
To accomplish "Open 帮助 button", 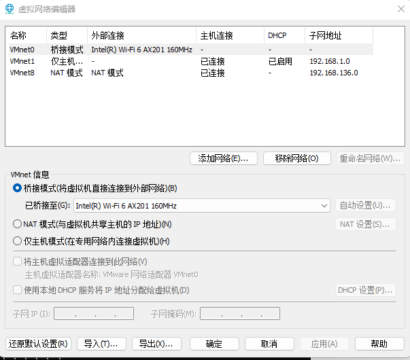I will (379, 344).
